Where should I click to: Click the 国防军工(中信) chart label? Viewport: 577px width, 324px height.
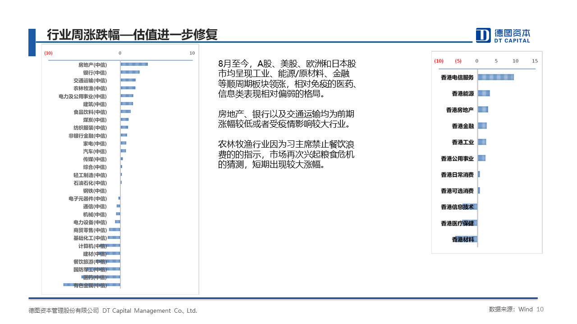coord(90,270)
